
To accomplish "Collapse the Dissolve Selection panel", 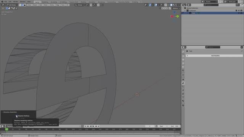I will 2,112.
